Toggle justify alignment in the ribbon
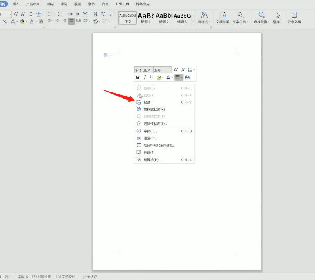This screenshot has height=280, width=315. 71,21
